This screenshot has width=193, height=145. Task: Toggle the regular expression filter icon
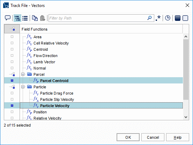pos(158,18)
